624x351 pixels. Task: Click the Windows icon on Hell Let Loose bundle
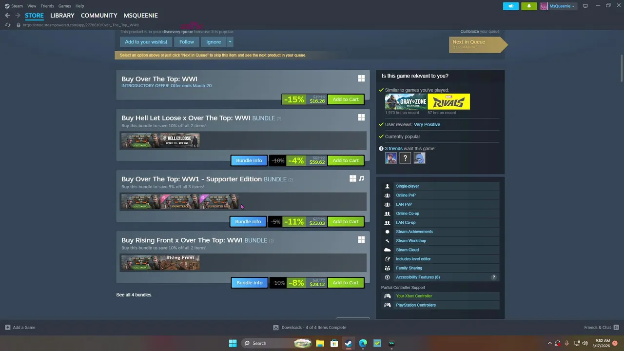(361, 117)
